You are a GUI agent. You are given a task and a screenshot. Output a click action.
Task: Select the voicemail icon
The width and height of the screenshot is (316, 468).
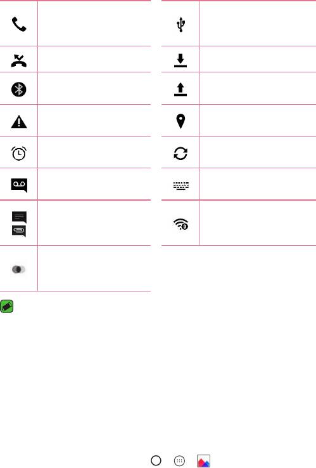[19, 185]
